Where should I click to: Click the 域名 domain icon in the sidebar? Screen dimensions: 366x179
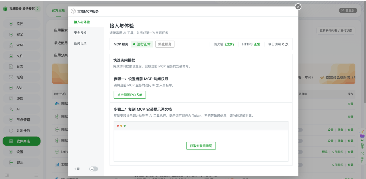click(x=11, y=77)
